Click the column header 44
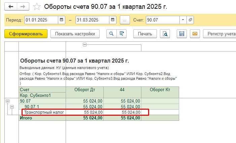236x143 pixels. tap(122, 92)
